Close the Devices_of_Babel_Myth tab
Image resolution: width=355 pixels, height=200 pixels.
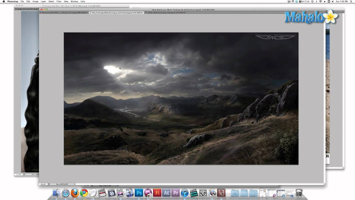(x=40, y=13)
